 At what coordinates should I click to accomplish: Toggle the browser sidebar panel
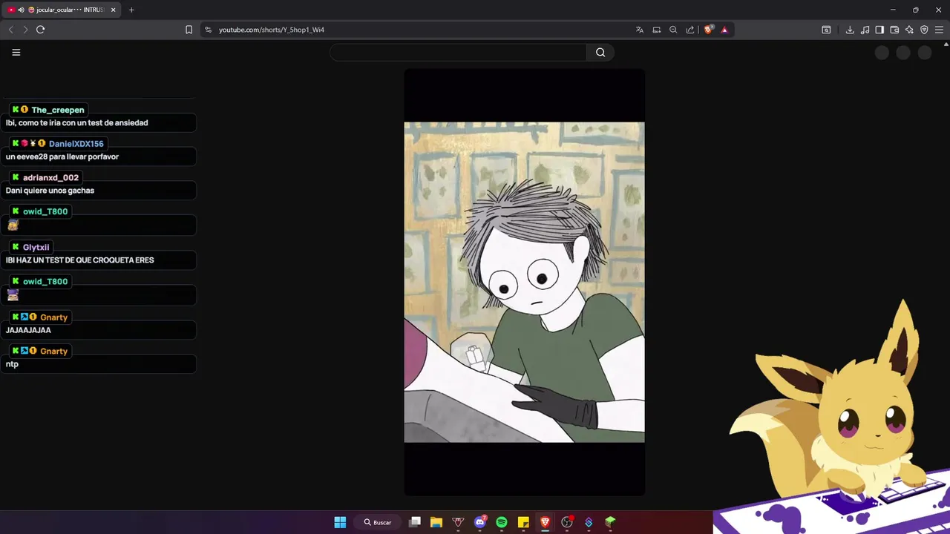(x=879, y=30)
